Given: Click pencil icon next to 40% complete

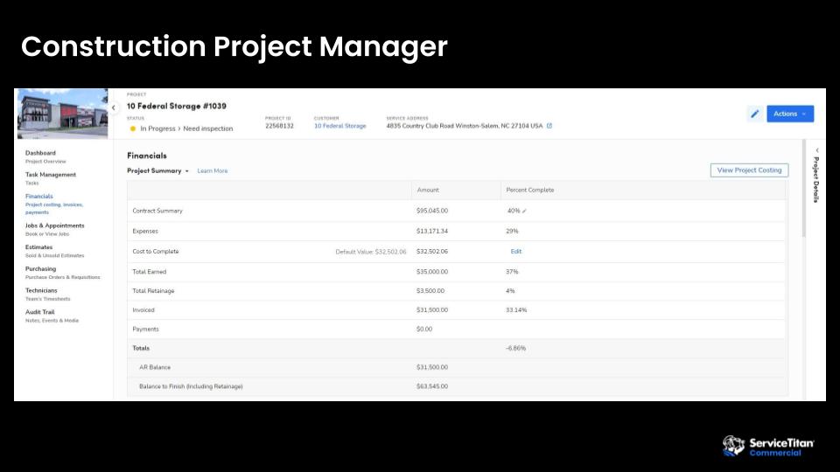Looking at the screenshot, I should pos(524,211).
